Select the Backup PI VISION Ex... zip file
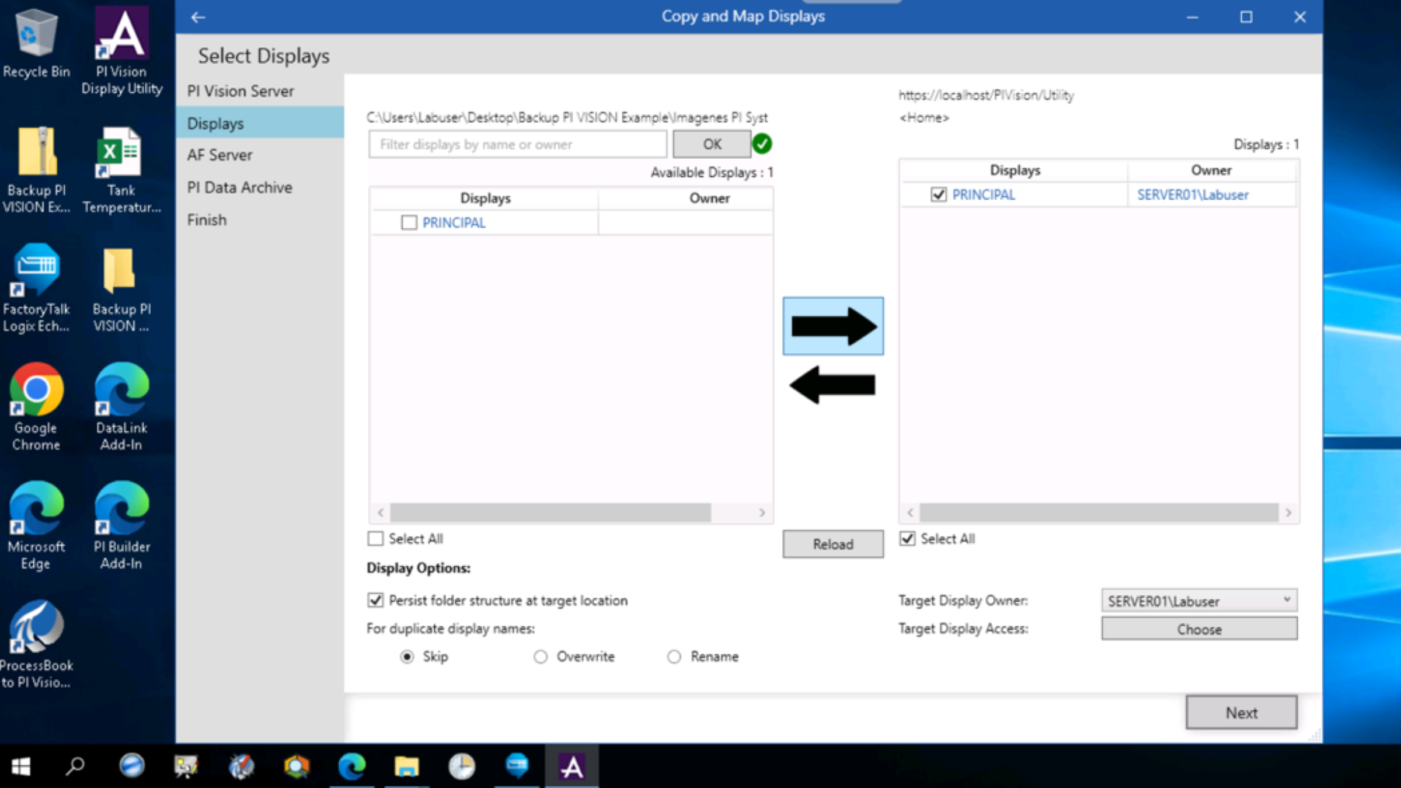Viewport: 1401px width, 788px height. coord(36,169)
